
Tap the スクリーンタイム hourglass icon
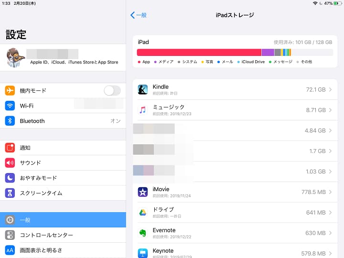[x=10, y=193]
